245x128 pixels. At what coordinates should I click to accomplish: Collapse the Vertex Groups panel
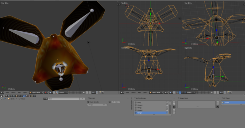point(135,98)
